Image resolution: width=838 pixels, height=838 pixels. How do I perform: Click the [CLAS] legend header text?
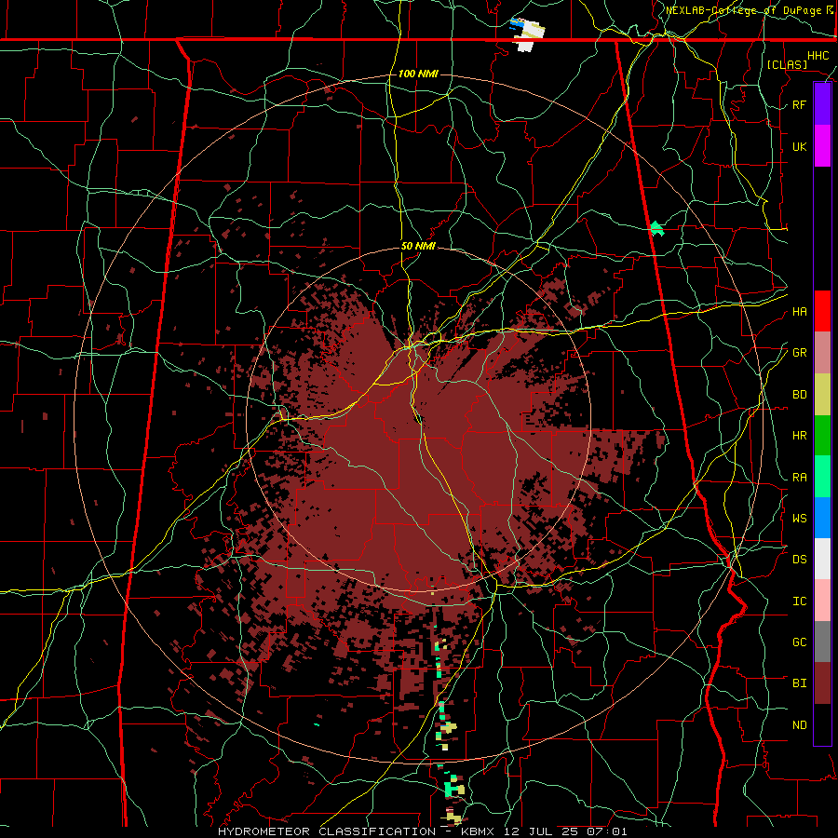(787, 64)
